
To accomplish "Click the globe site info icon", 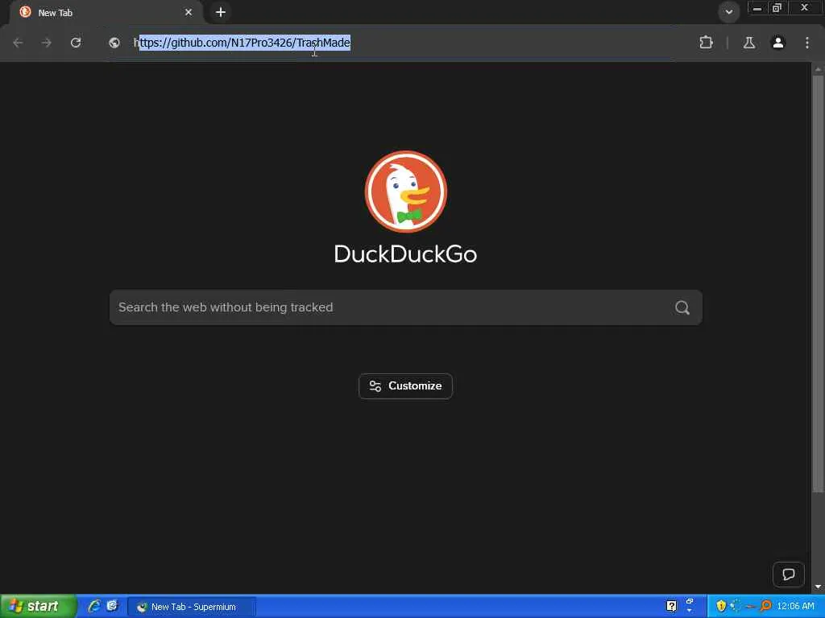I will click(114, 43).
